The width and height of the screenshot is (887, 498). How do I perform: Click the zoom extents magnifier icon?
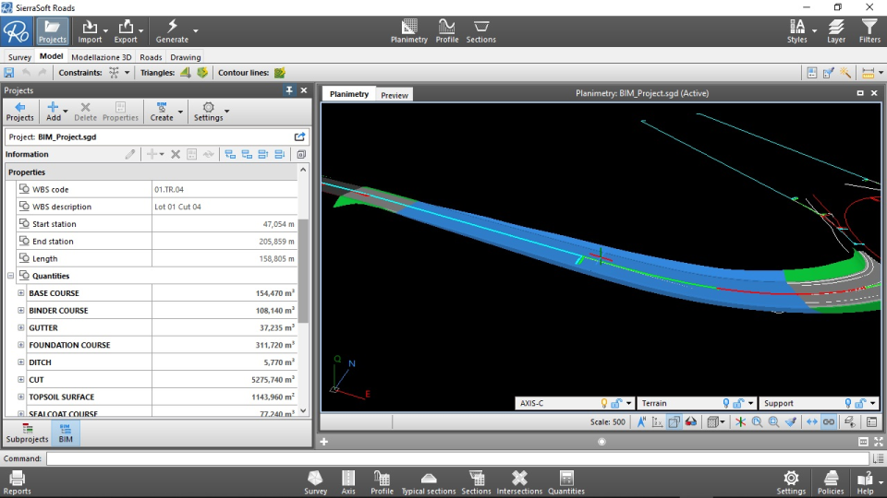pos(757,421)
